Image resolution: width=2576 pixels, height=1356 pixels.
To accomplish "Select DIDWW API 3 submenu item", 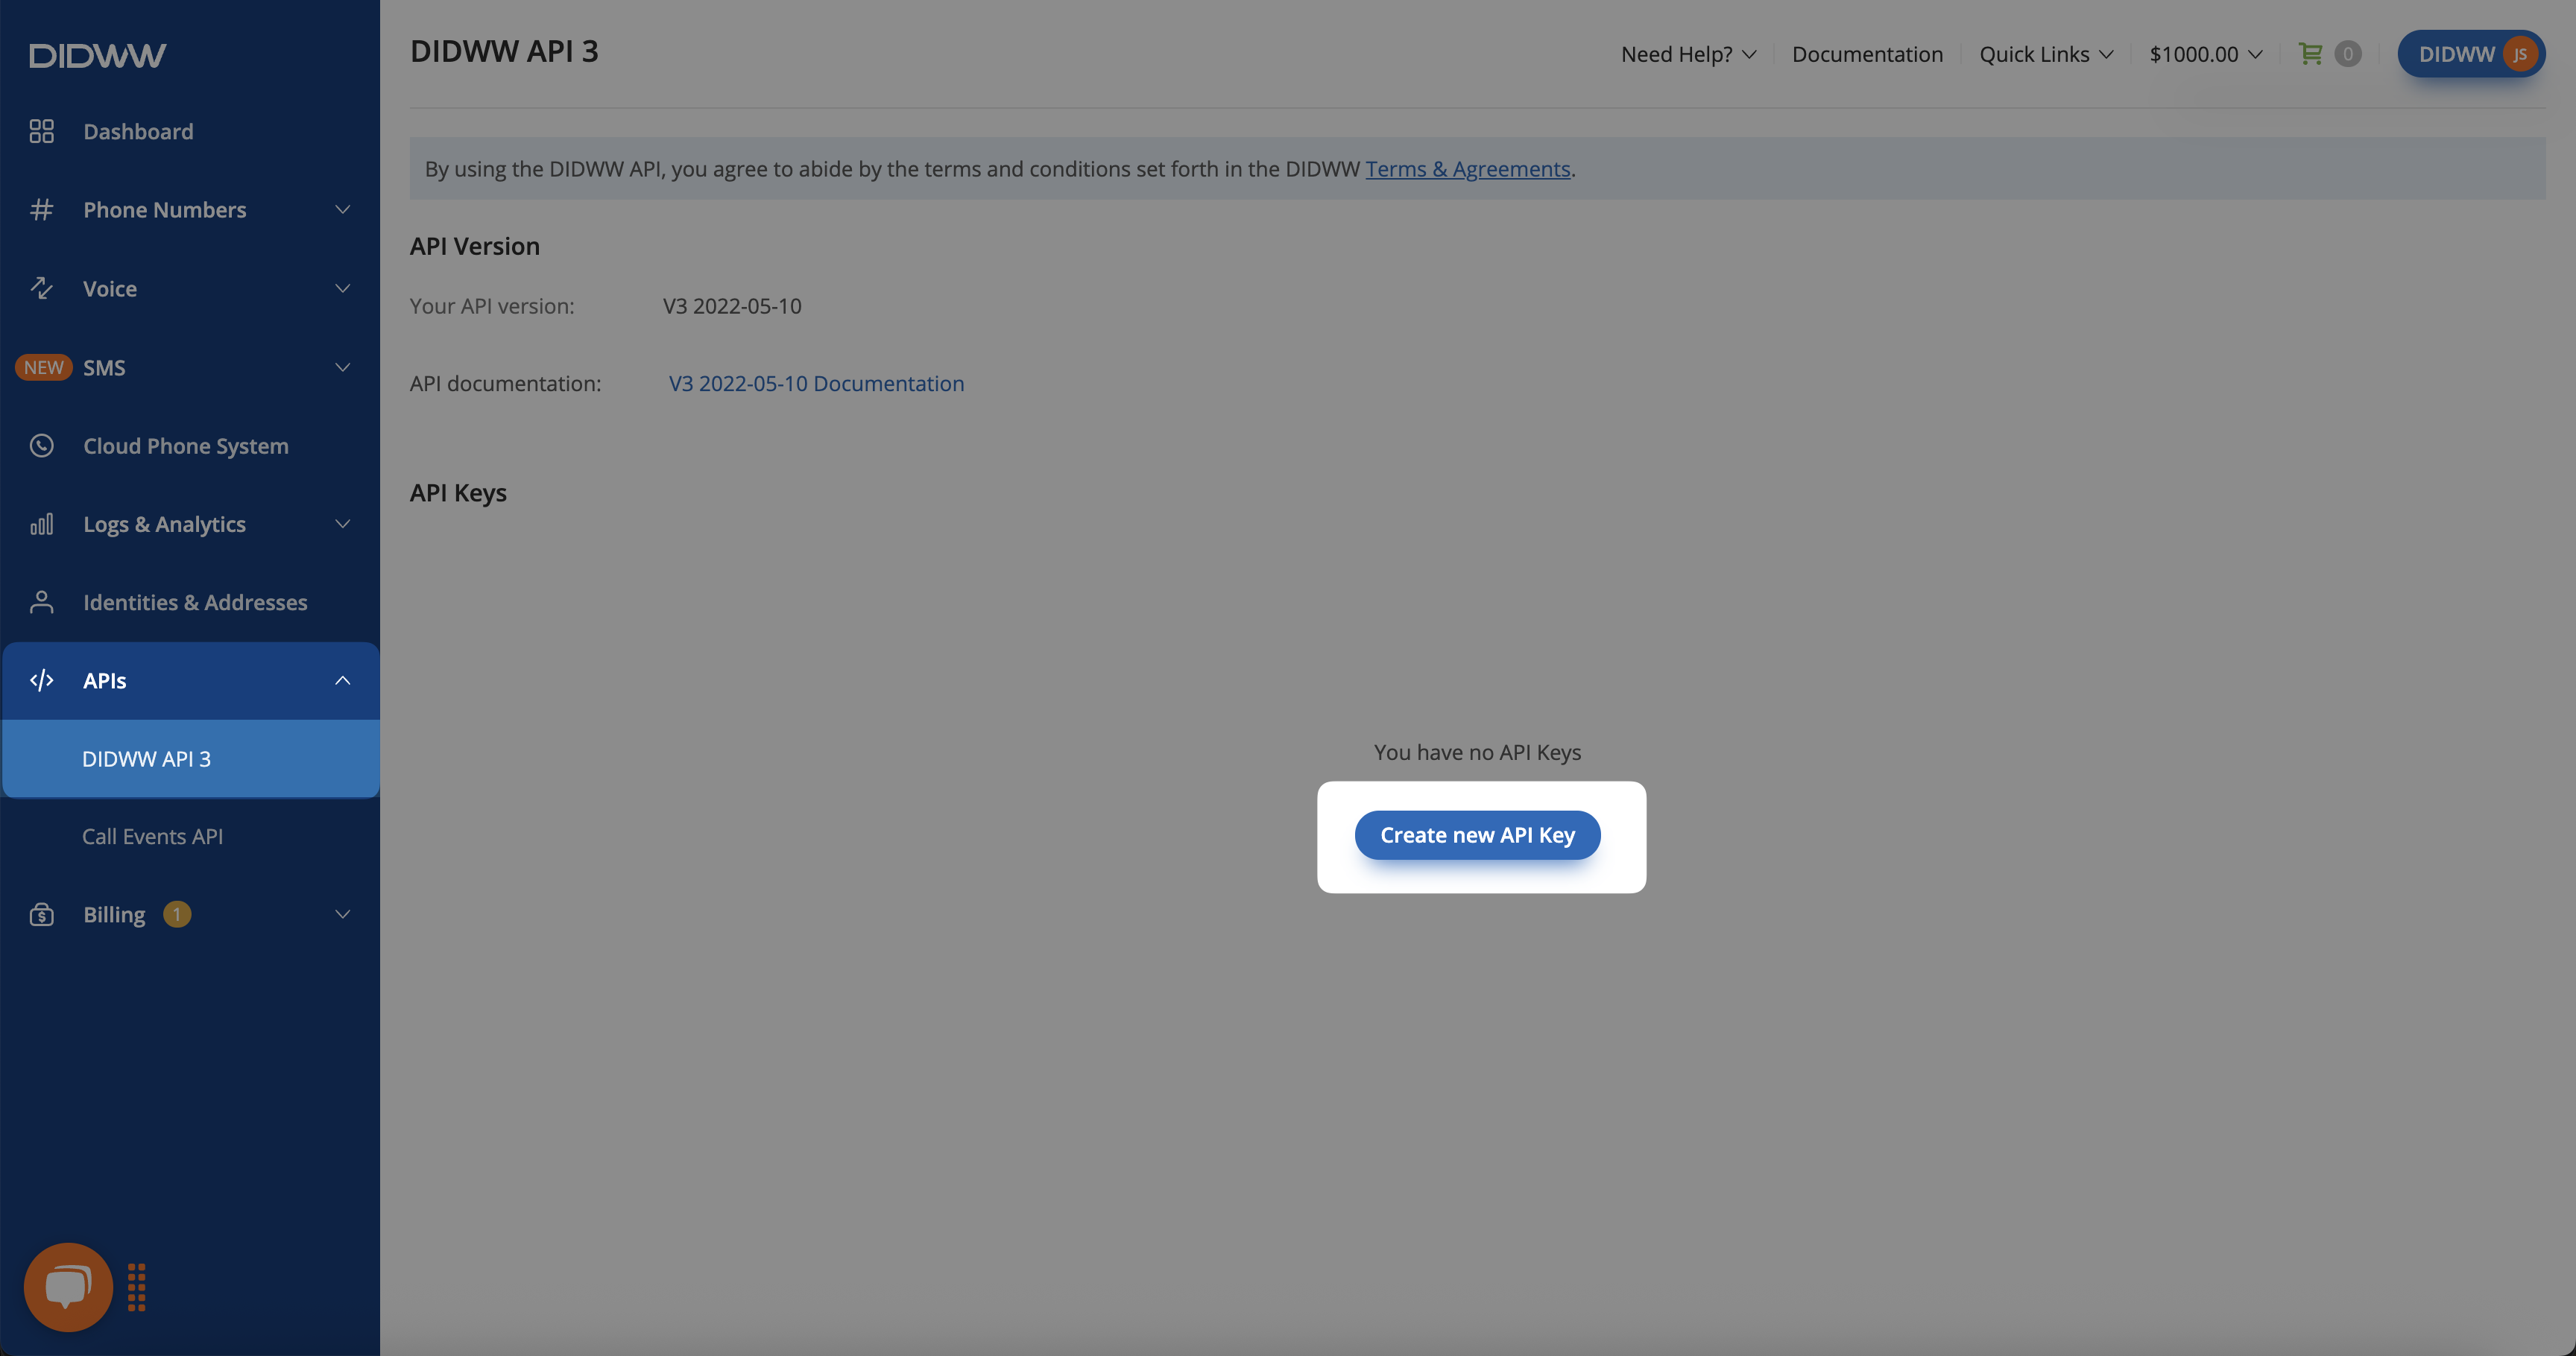I will tap(190, 758).
